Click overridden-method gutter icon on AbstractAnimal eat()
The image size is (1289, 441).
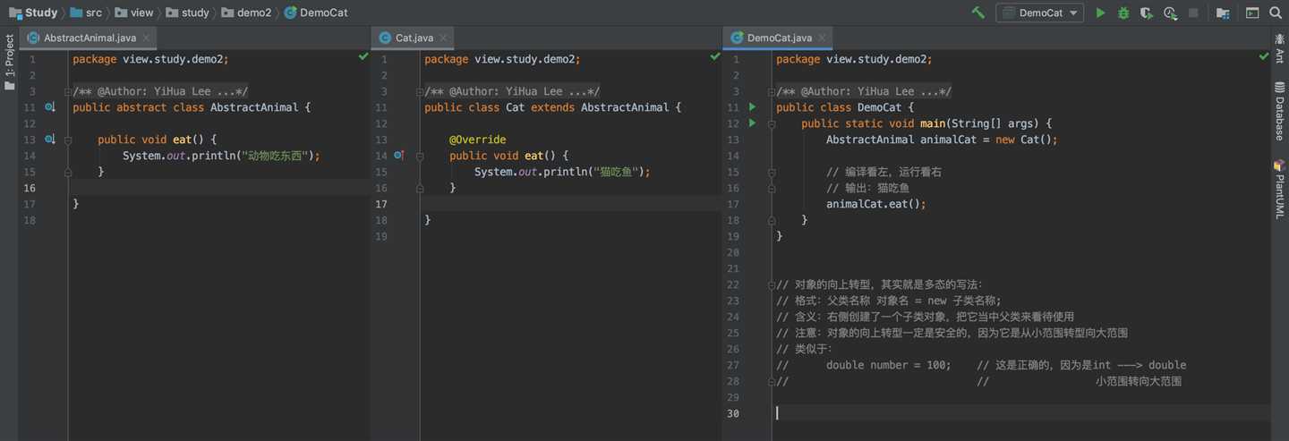(x=50, y=140)
